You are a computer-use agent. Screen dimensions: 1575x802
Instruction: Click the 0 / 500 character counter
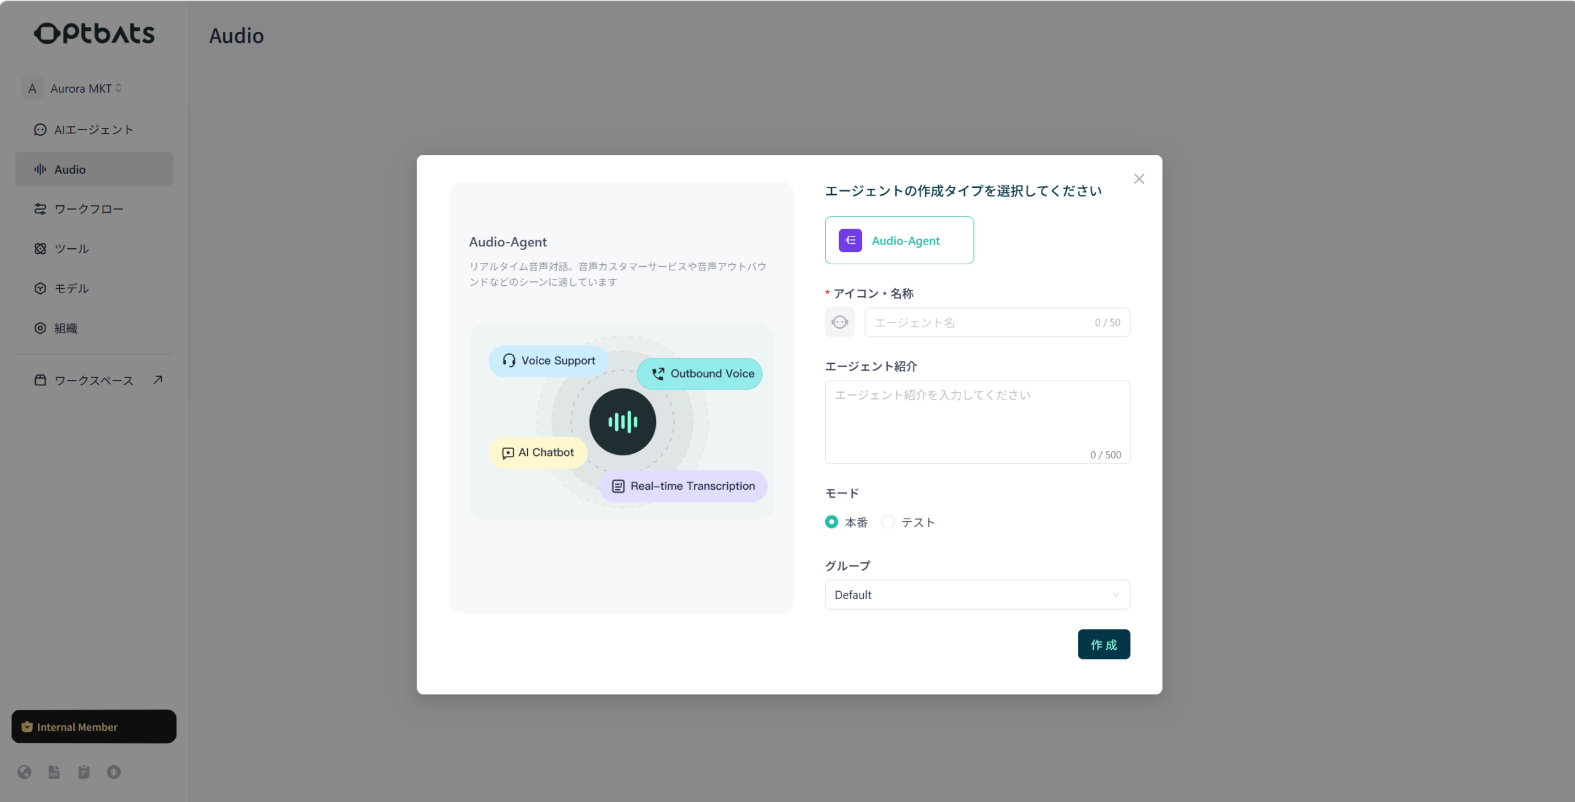(1106, 455)
